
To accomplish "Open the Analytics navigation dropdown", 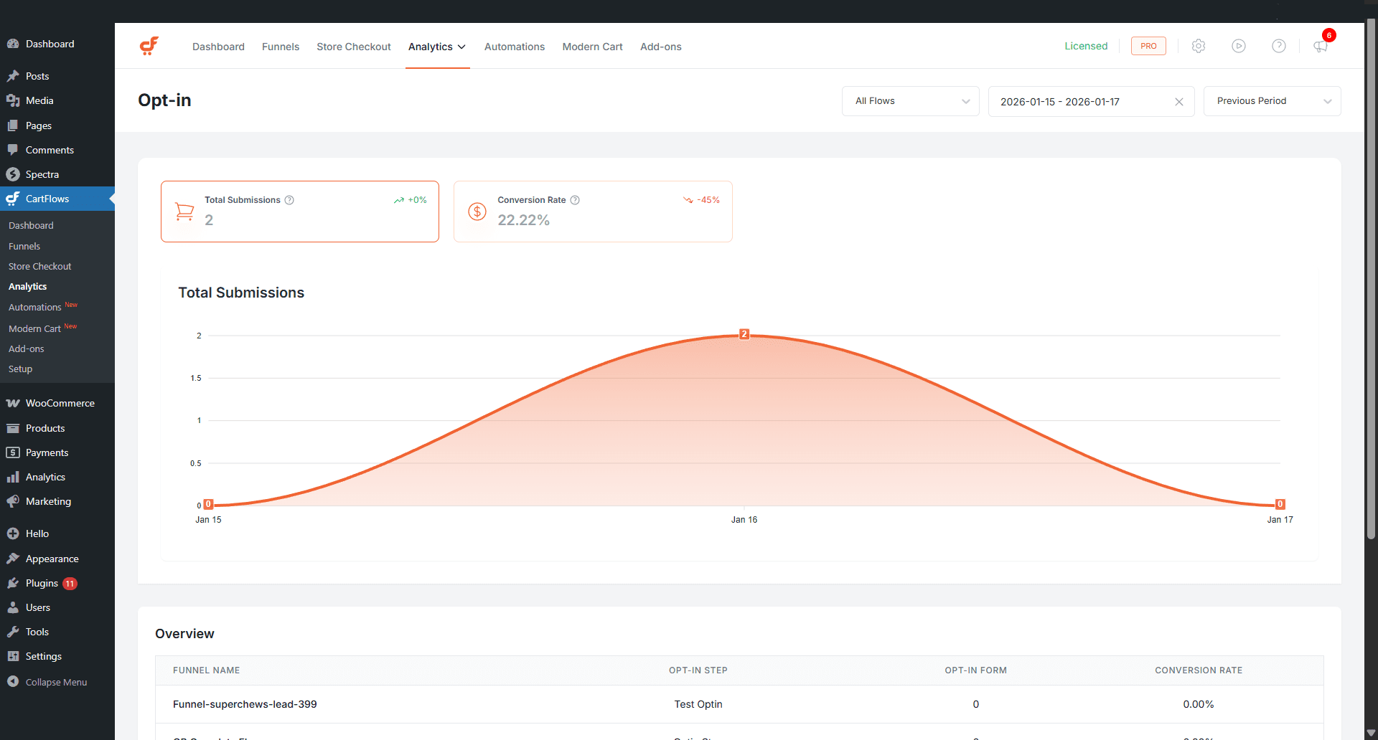I will click(437, 47).
